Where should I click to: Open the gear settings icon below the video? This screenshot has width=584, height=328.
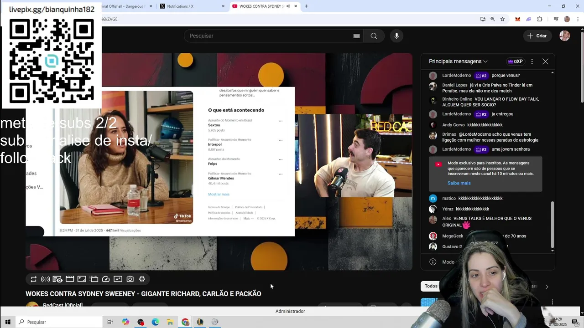[x=142, y=279]
